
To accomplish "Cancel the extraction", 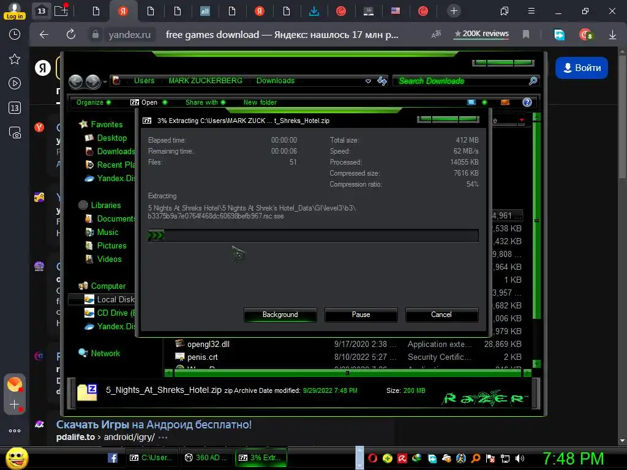I will click(x=441, y=315).
